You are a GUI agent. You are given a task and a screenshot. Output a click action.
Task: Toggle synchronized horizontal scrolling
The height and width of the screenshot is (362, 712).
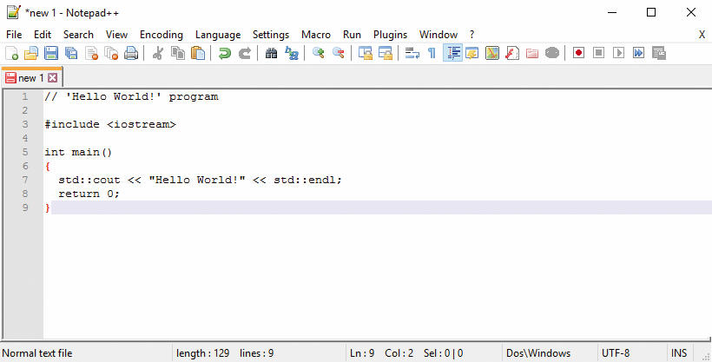coord(385,53)
